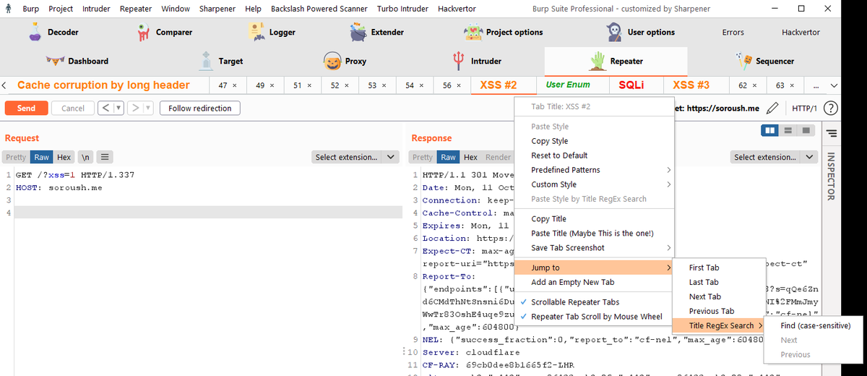Select combined tabbed layout icon
The width and height of the screenshot is (867, 376).
[806, 130]
